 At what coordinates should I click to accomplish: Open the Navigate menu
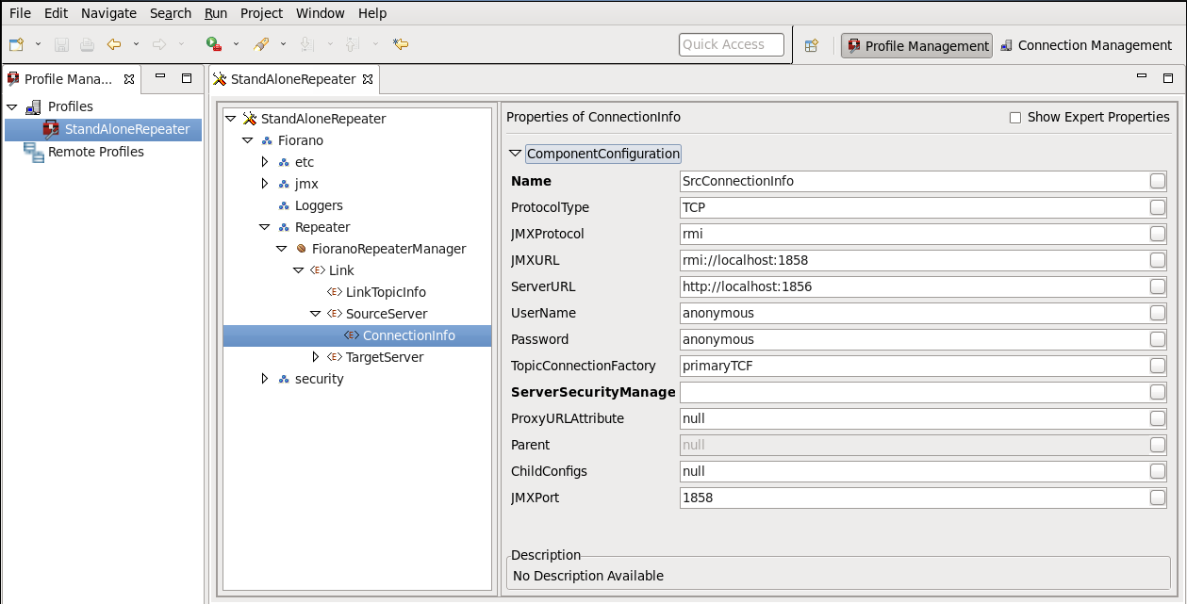click(x=108, y=13)
